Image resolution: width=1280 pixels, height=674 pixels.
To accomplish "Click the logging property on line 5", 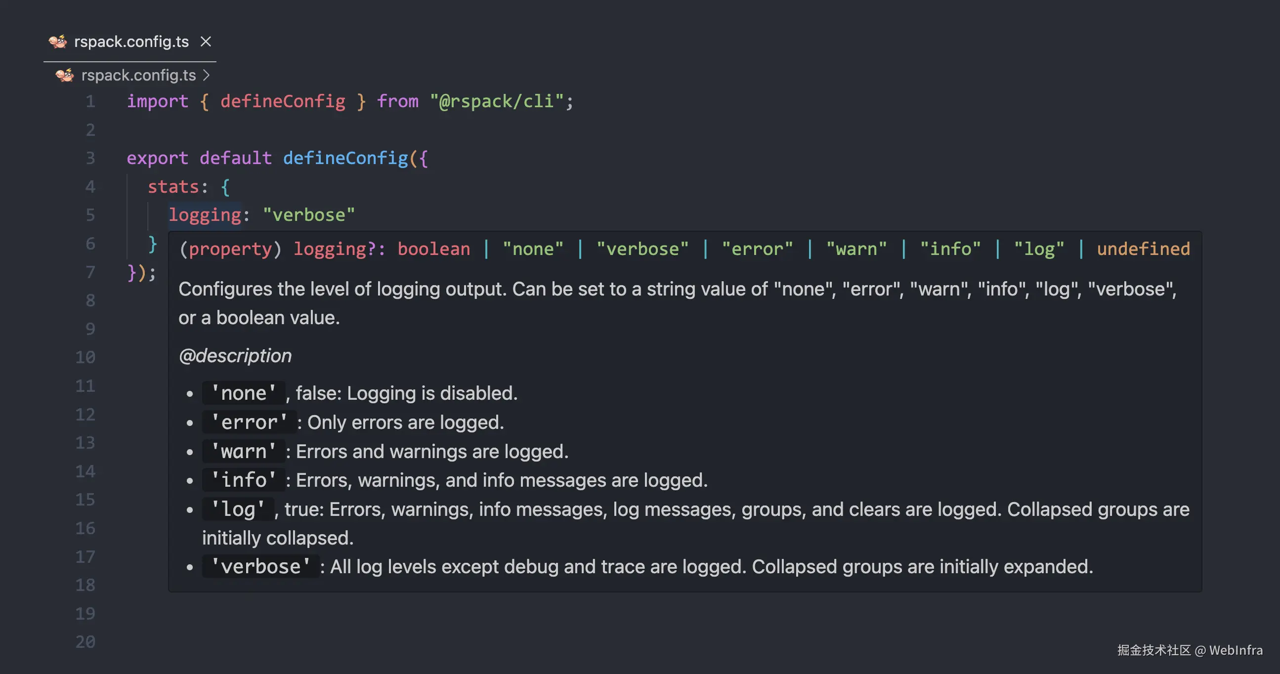I will tap(205, 215).
